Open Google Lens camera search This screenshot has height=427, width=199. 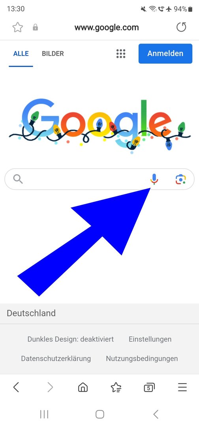(x=181, y=179)
